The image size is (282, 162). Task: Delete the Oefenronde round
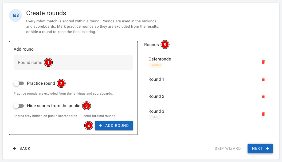tap(263, 62)
